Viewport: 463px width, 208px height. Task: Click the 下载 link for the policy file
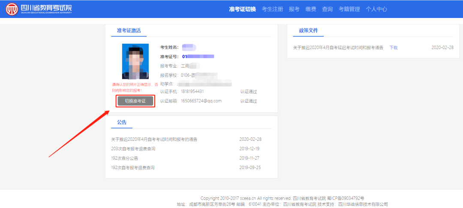[x=393, y=48]
